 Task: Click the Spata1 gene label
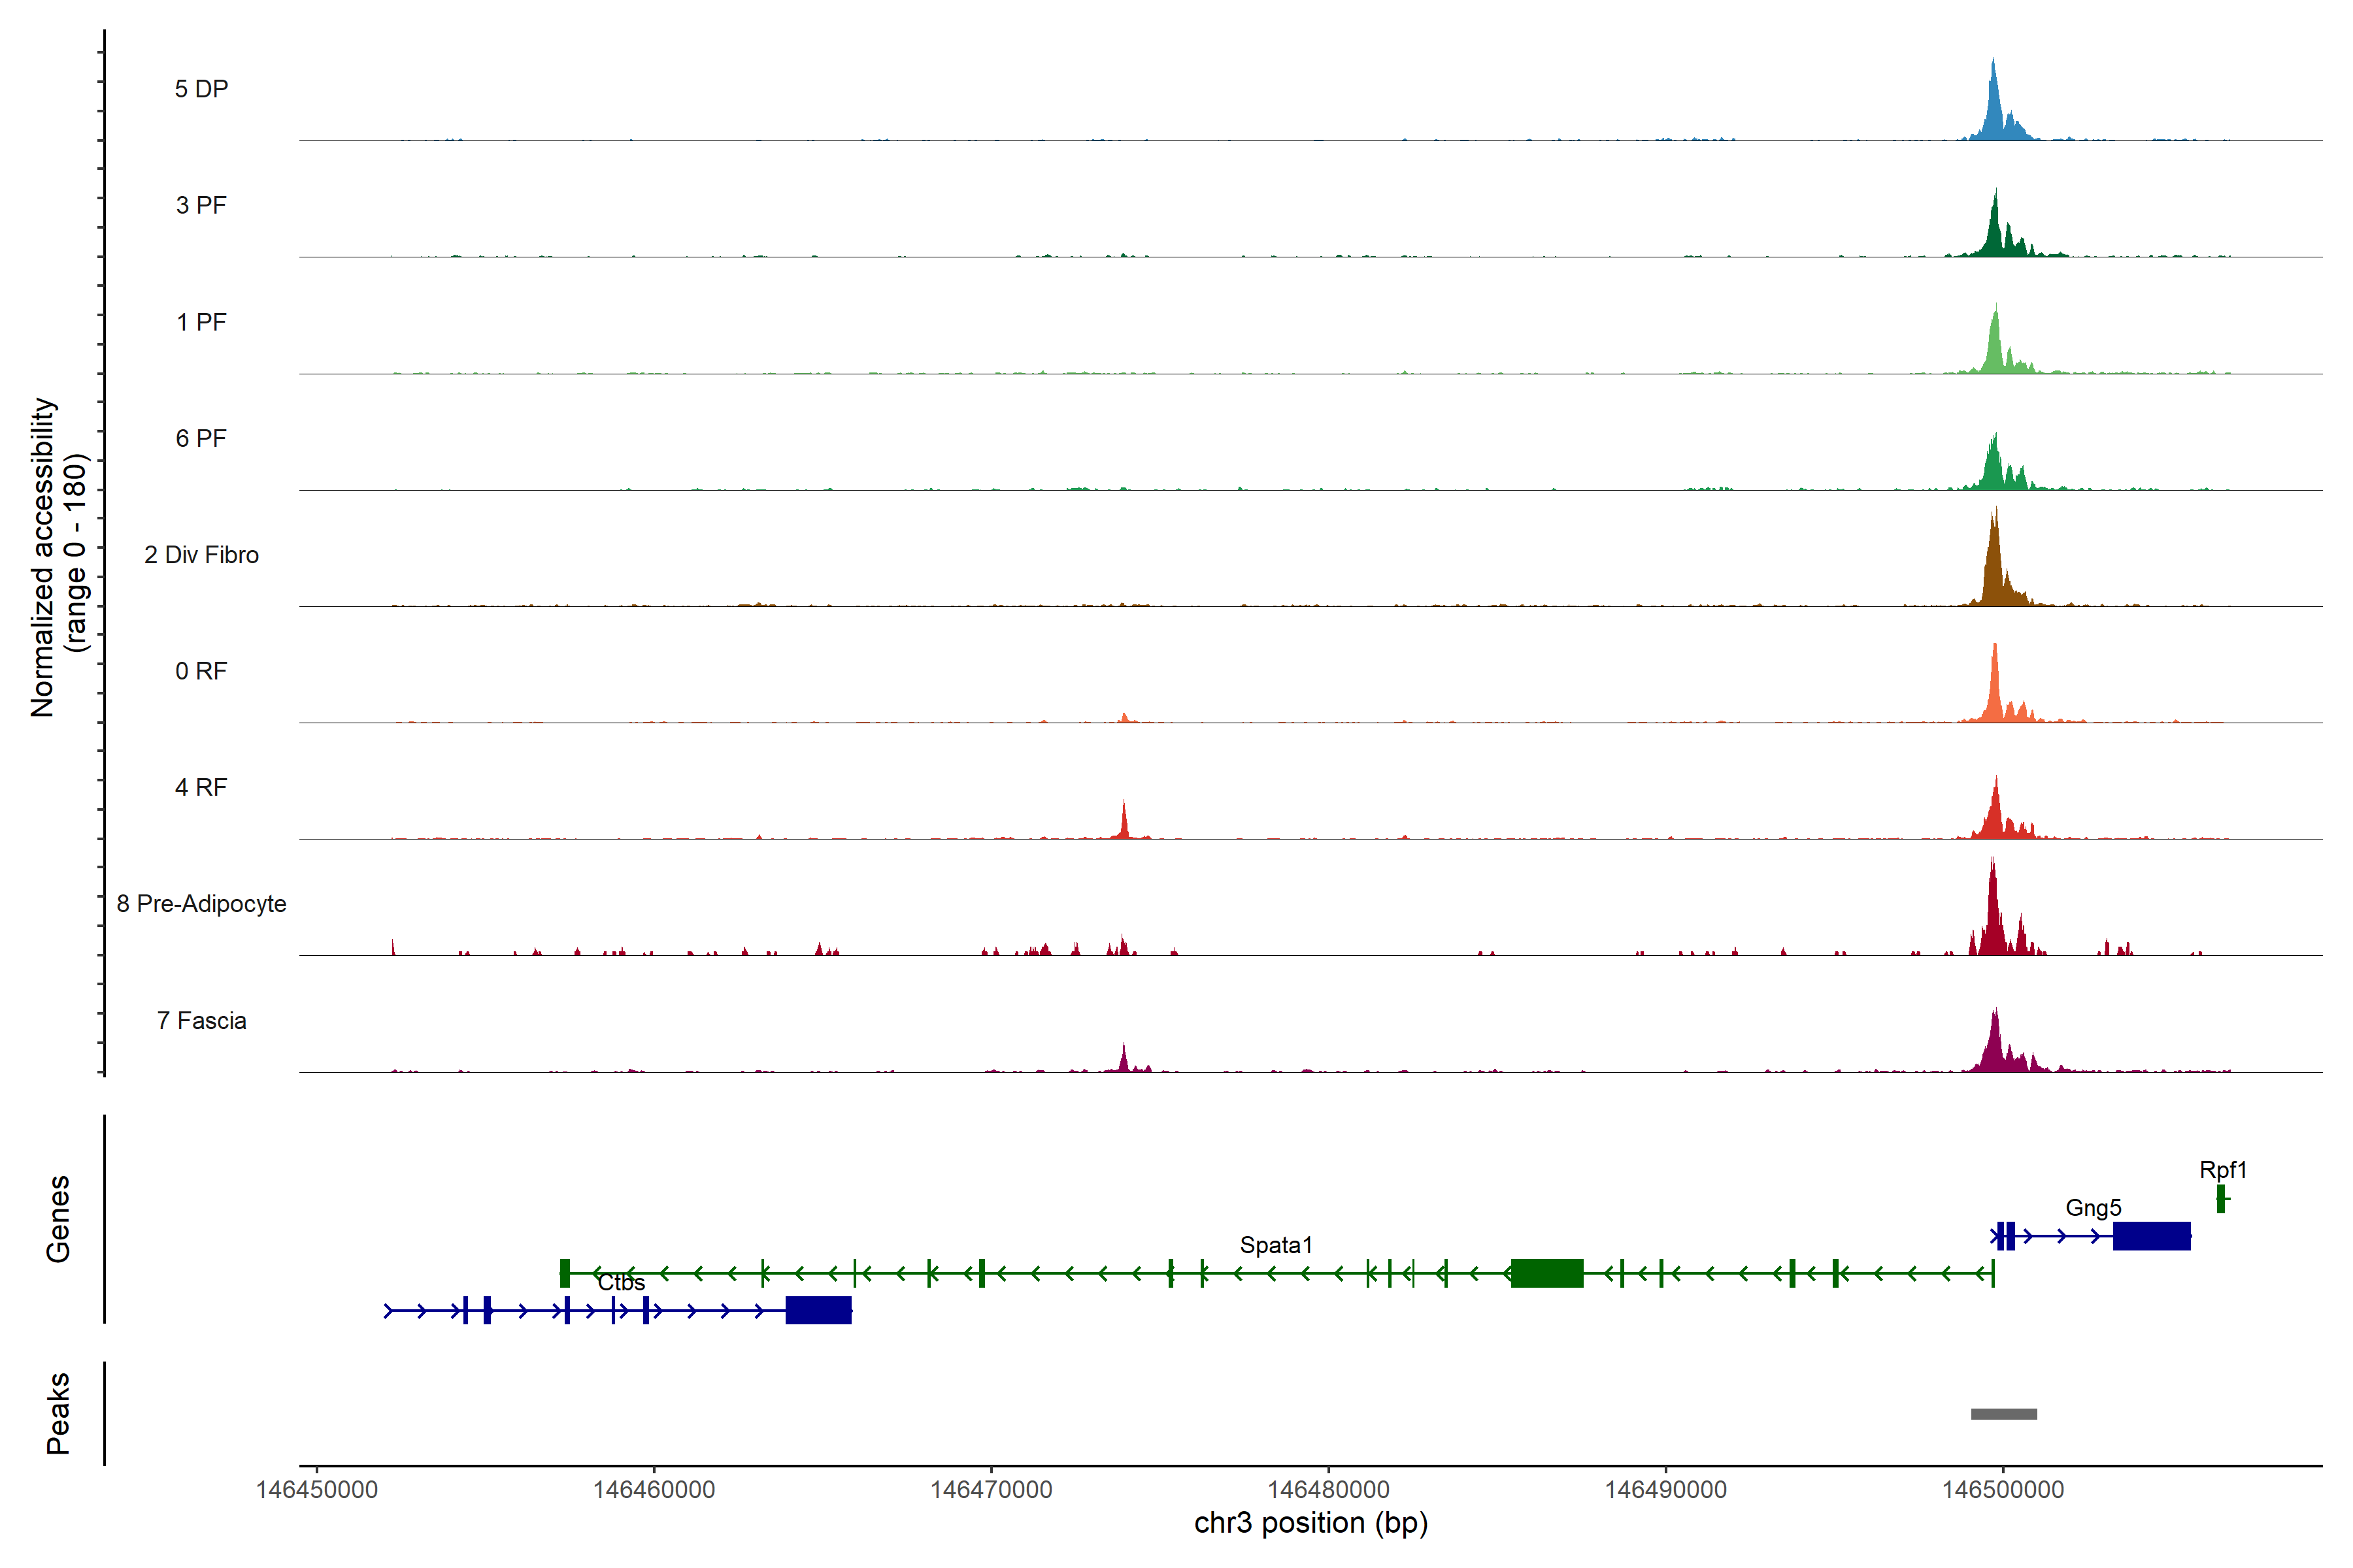pos(1276,1244)
